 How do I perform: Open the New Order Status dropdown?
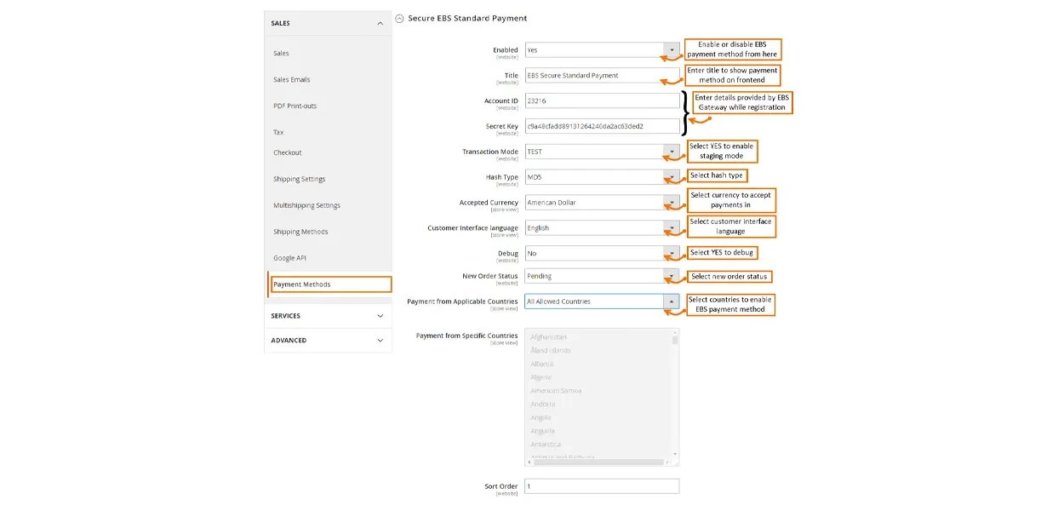(602, 276)
